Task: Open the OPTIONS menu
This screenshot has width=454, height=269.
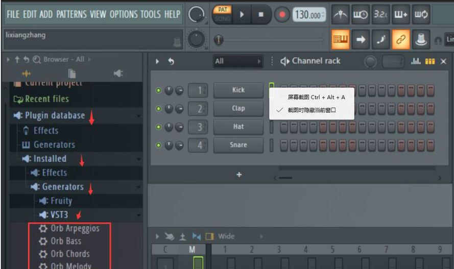Action: click(x=124, y=14)
